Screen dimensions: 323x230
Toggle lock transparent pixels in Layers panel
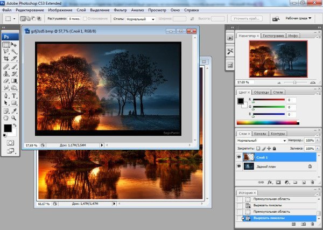coord(258,148)
